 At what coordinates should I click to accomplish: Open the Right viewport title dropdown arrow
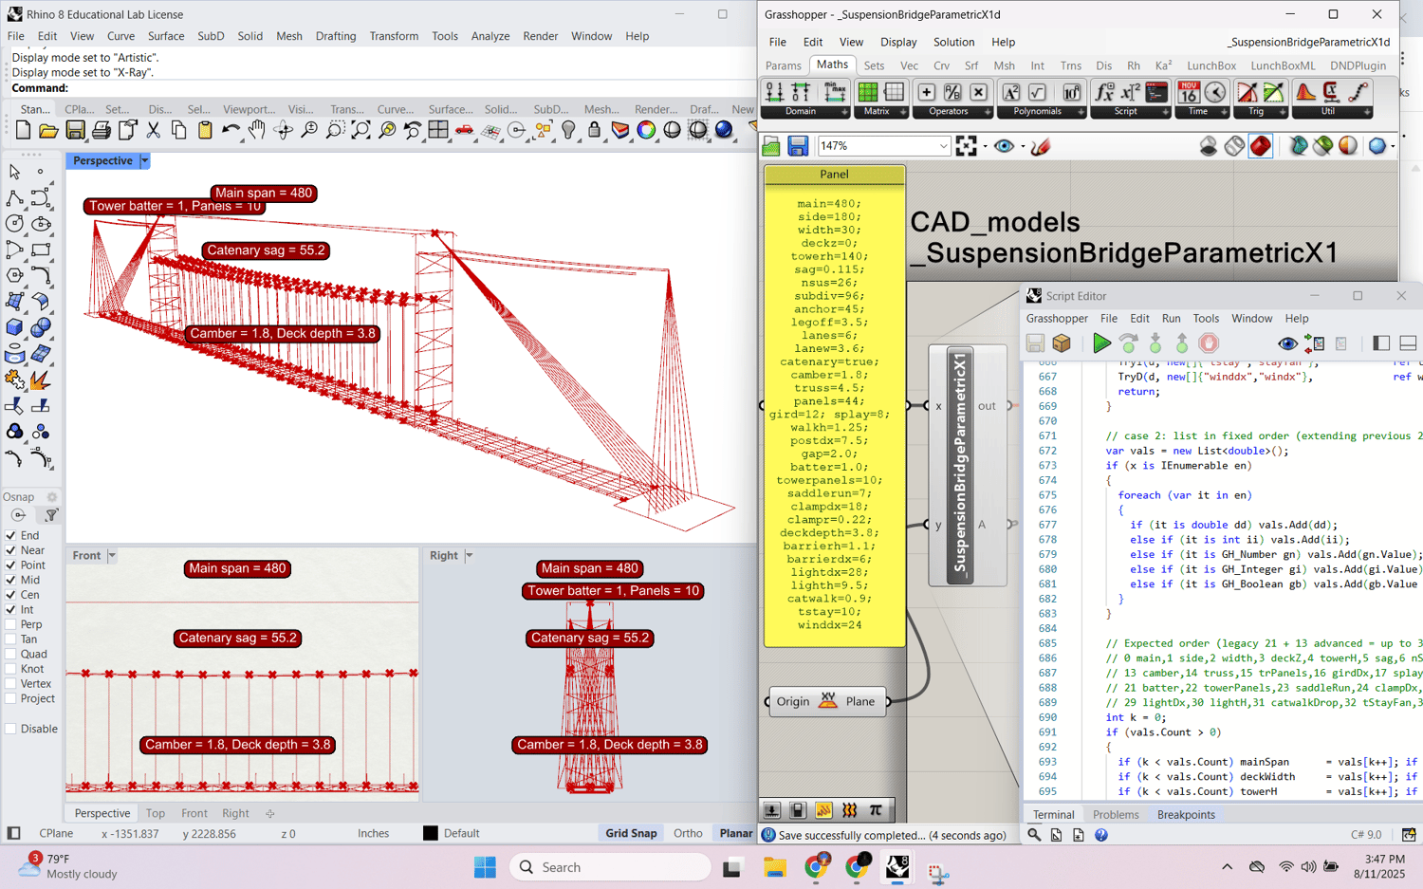coord(469,556)
